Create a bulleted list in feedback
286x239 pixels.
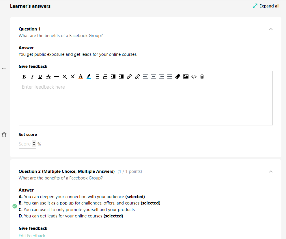(97, 77)
